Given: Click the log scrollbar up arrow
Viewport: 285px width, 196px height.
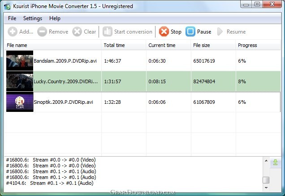Looking at the screenshot, I should coord(266,161).
